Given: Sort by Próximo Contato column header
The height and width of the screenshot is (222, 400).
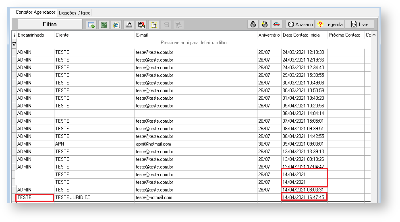Looking at the screenshot, I should (346, 35).
